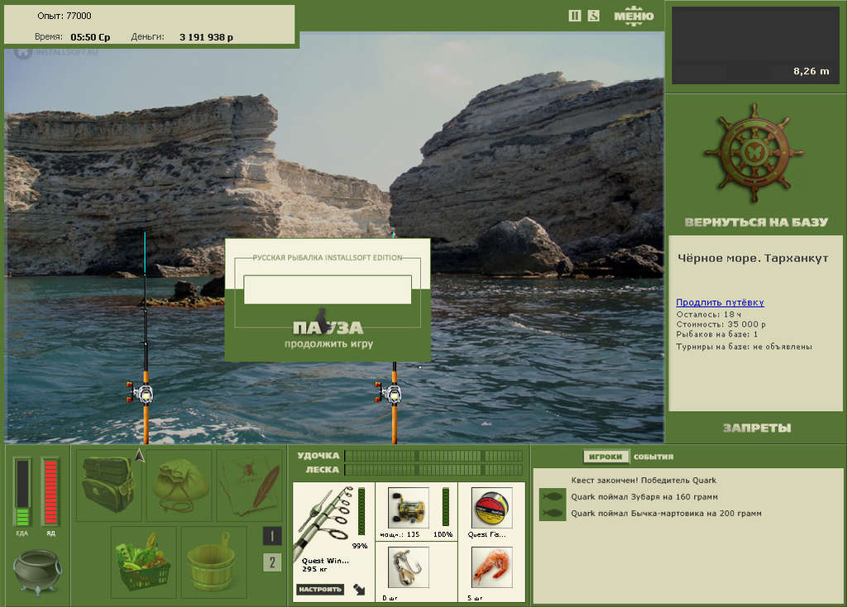Open the backpack inventory icon

point(109,485)
